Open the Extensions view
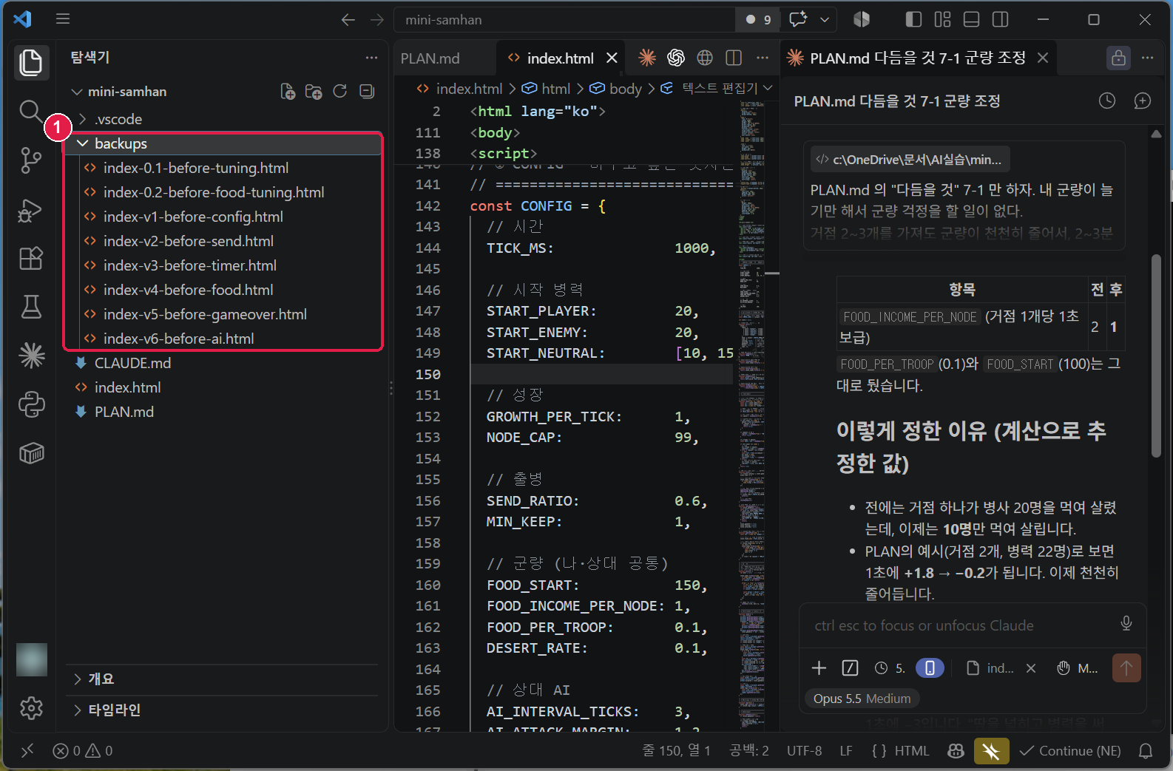 (31, 259)
